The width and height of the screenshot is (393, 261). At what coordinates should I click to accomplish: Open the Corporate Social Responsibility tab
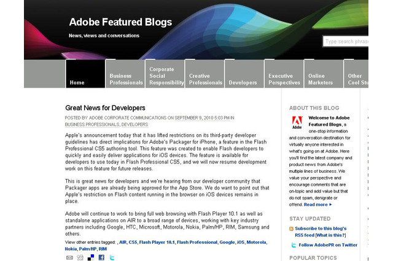(x=165, y=74)
